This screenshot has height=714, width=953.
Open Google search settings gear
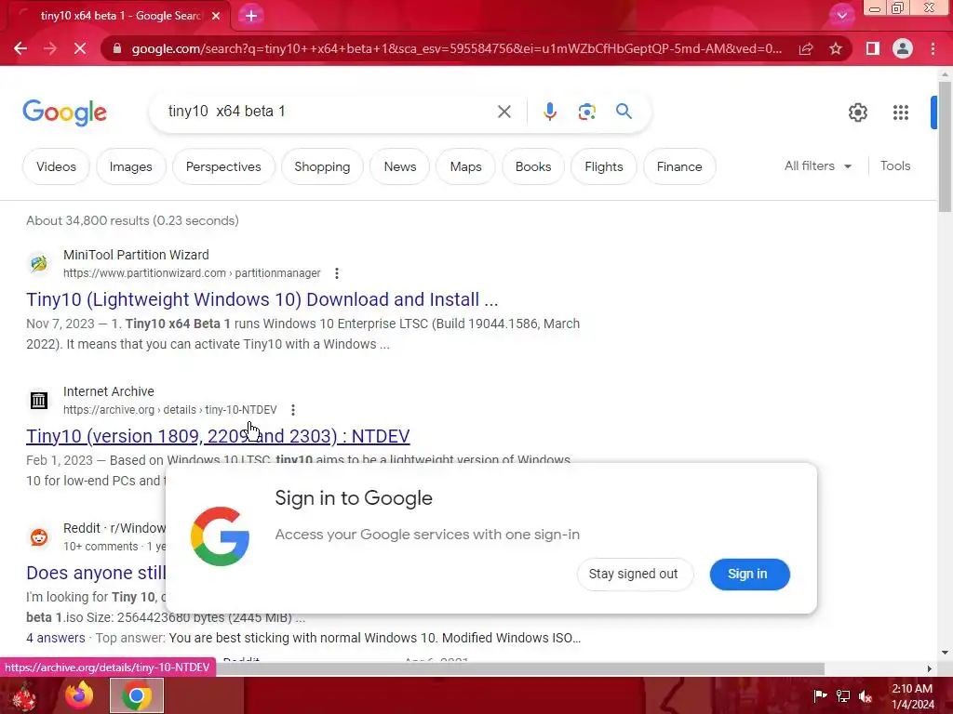pos(857,112)
